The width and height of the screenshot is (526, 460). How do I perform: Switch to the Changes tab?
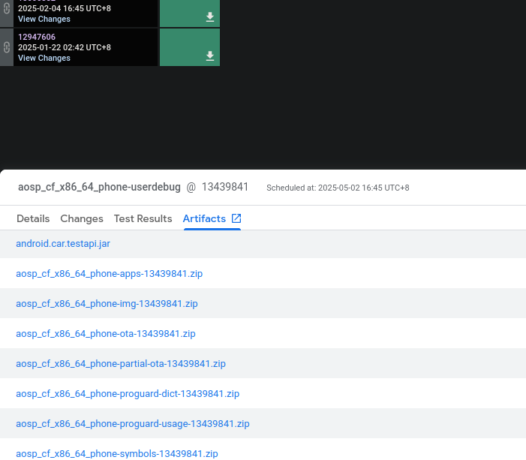[82, 219]
